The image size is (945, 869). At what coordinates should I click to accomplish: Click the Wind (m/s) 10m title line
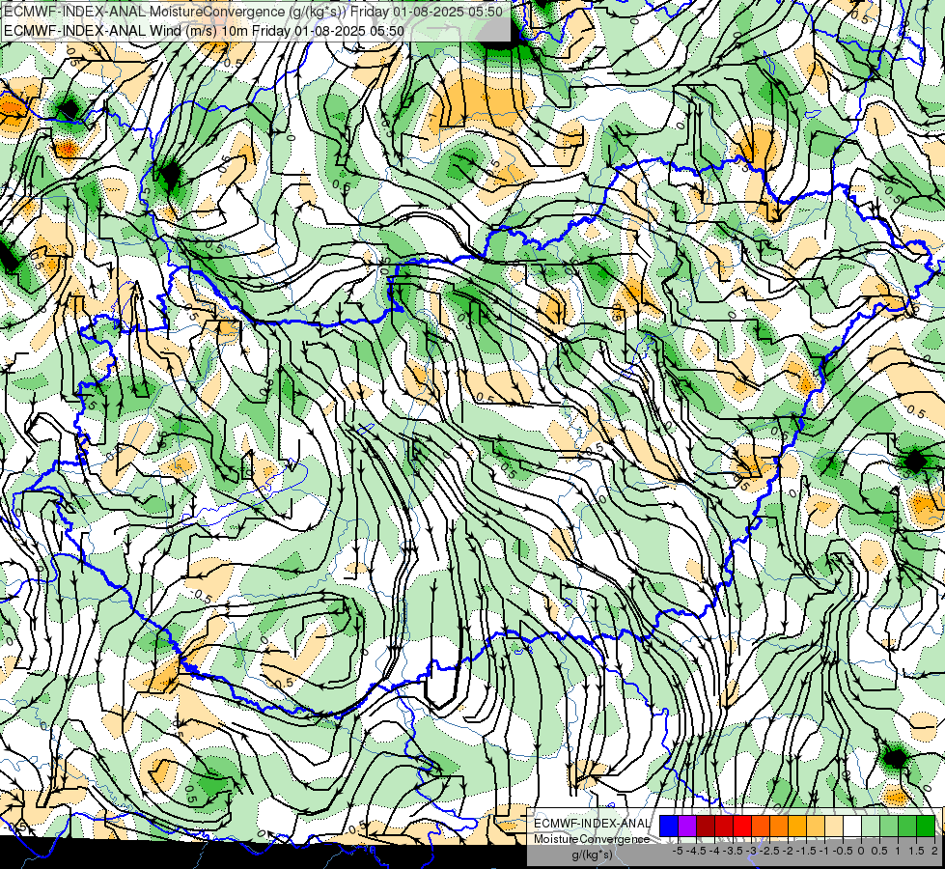(204, 31)
